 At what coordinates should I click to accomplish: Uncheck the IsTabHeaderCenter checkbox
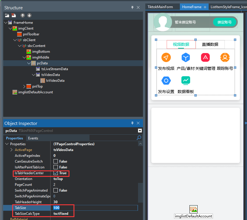[x=56, y=173]
